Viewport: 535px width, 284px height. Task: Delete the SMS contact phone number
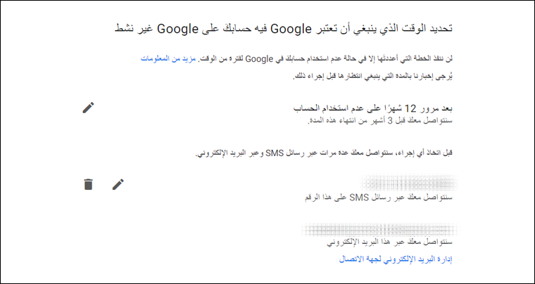[88, 184]
